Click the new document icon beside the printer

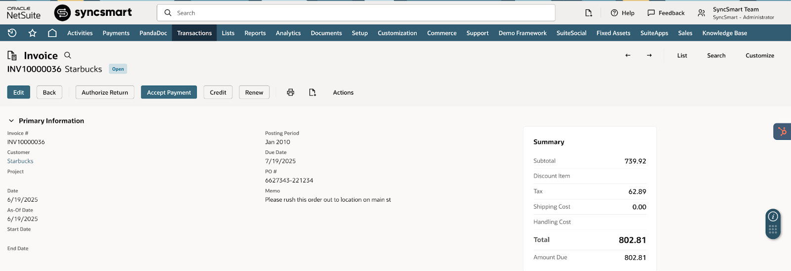(x=312, y=92)
